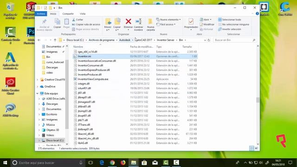This screenshot has width=297, height=167.
Task: Click Invertir selección
Action: click(230, 29)
